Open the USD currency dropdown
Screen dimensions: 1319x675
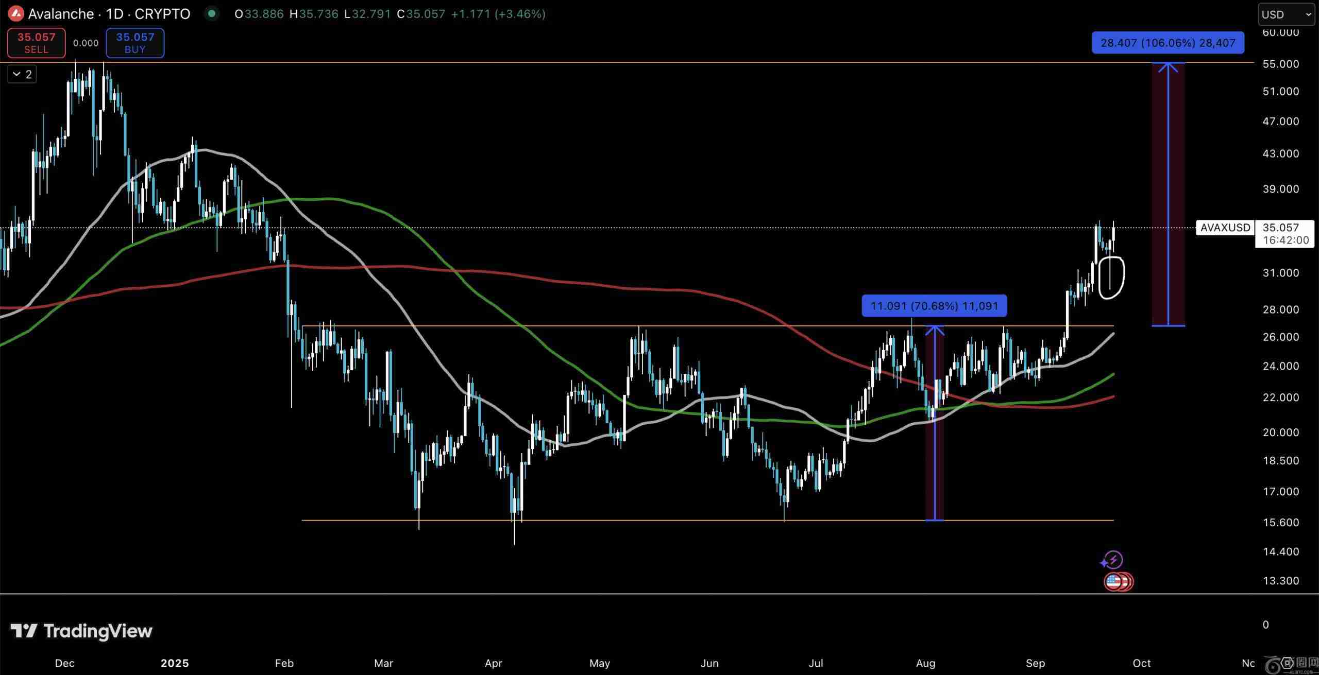click(1286, 14)
